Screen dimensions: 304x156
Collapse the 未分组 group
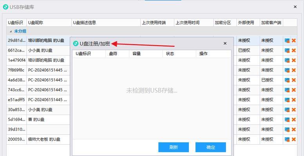[11, 31]
